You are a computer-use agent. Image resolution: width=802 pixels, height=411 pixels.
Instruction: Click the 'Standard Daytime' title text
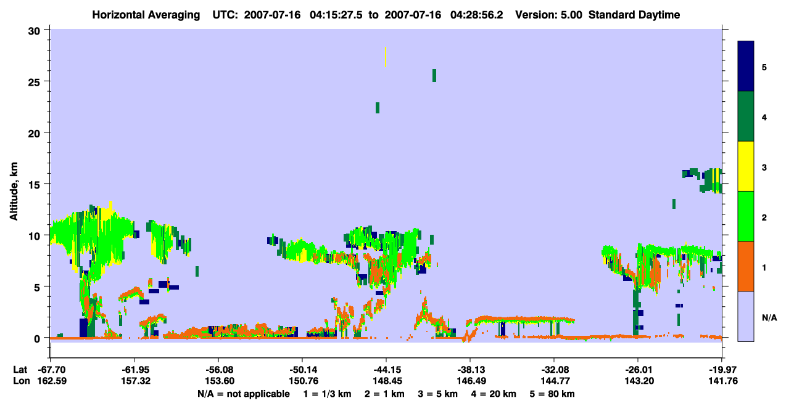[634, 15]
